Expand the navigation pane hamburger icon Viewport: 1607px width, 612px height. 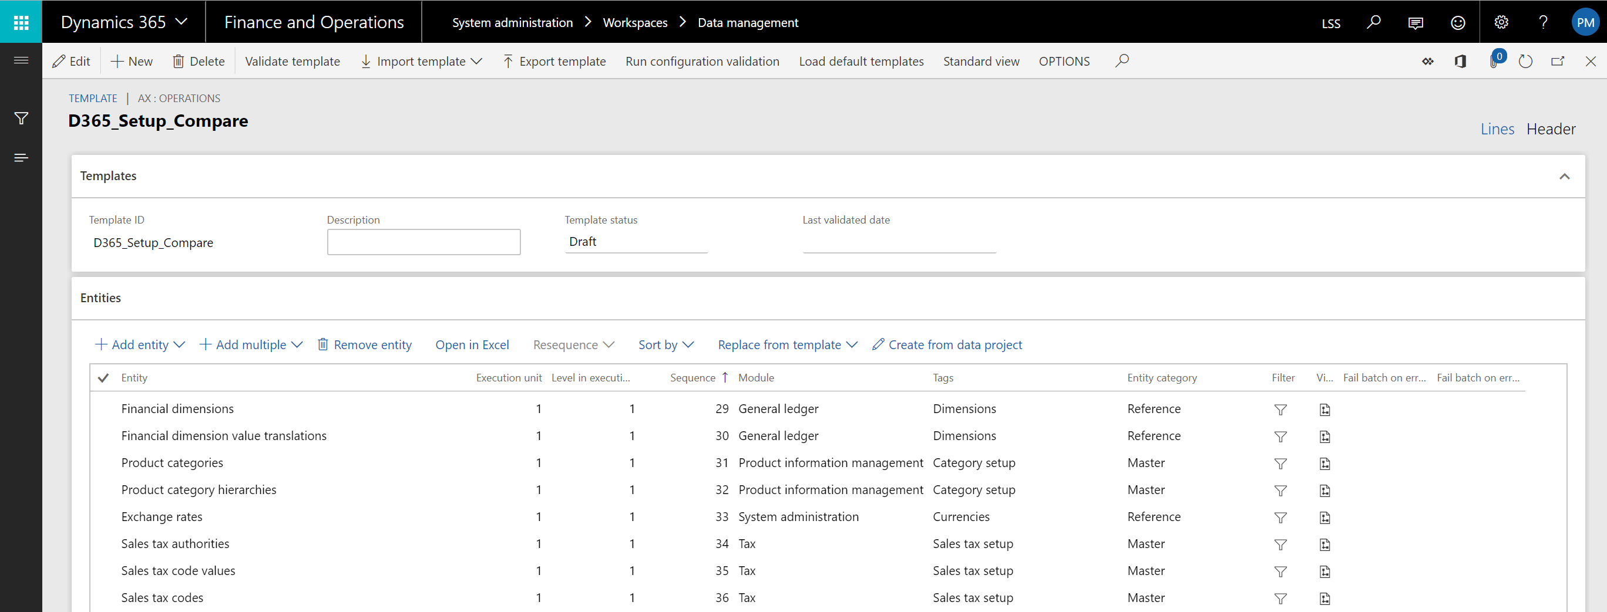tap(21, 60)
